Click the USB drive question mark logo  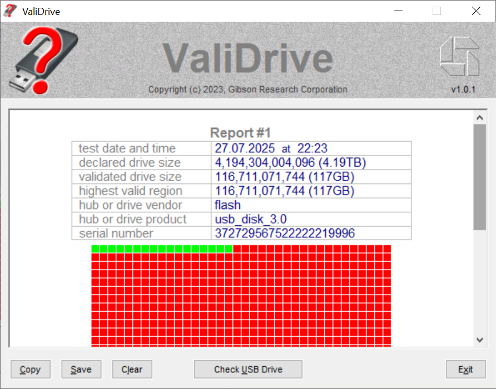pyautogui.click(x=44, y=61)
